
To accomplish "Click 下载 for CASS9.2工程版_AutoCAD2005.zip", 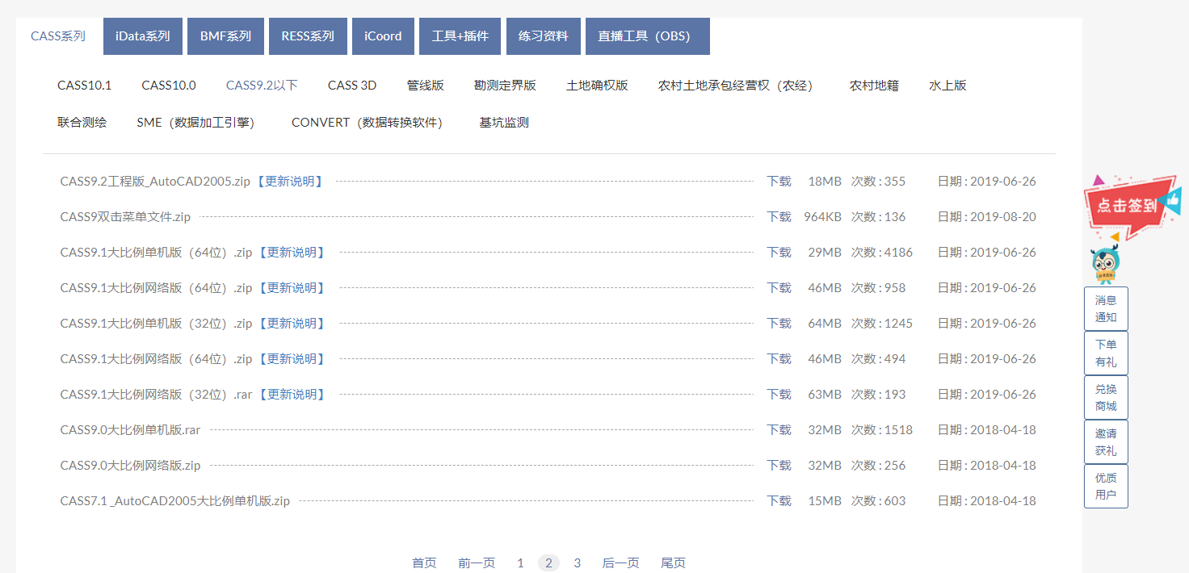I will click(779, 182).
